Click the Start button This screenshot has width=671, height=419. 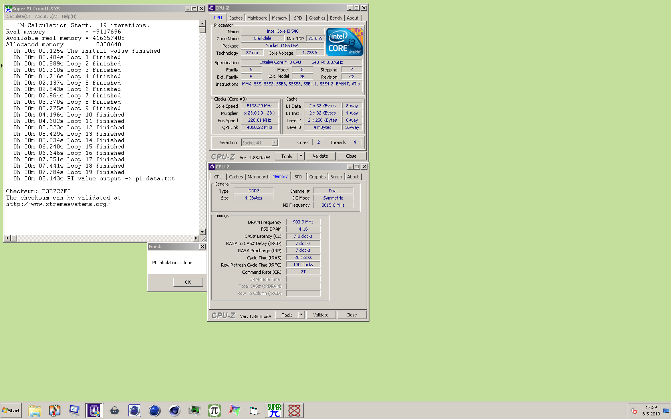click(11, 410)
